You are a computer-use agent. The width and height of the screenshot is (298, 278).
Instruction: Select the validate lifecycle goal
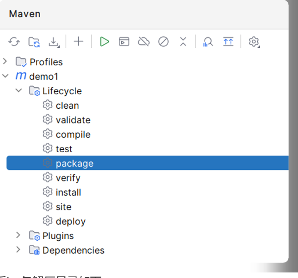pos(73,120)
